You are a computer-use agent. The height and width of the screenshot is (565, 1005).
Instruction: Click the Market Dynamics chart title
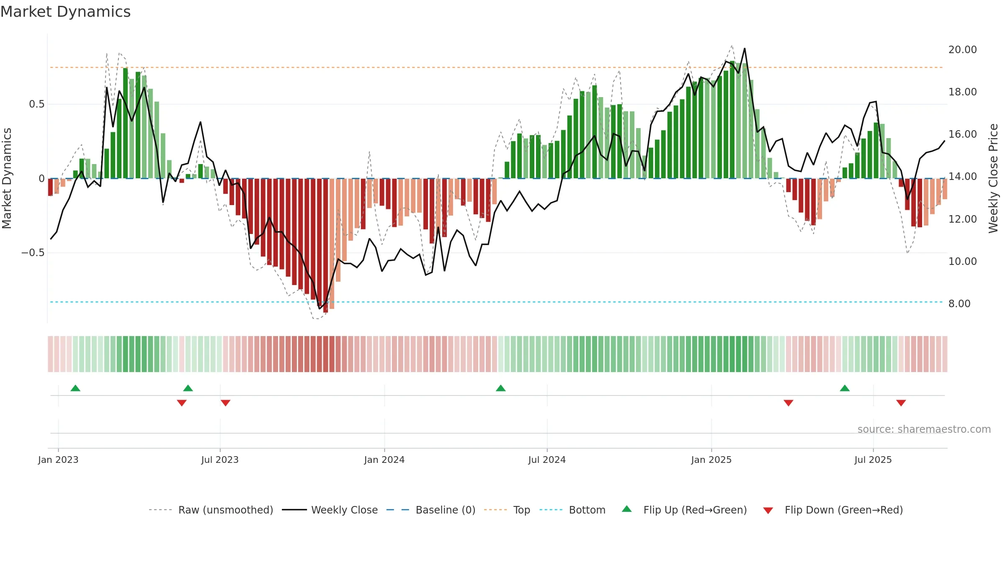click(x=65, y=12)
